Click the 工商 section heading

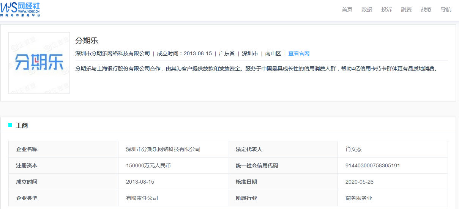[22, 125]
